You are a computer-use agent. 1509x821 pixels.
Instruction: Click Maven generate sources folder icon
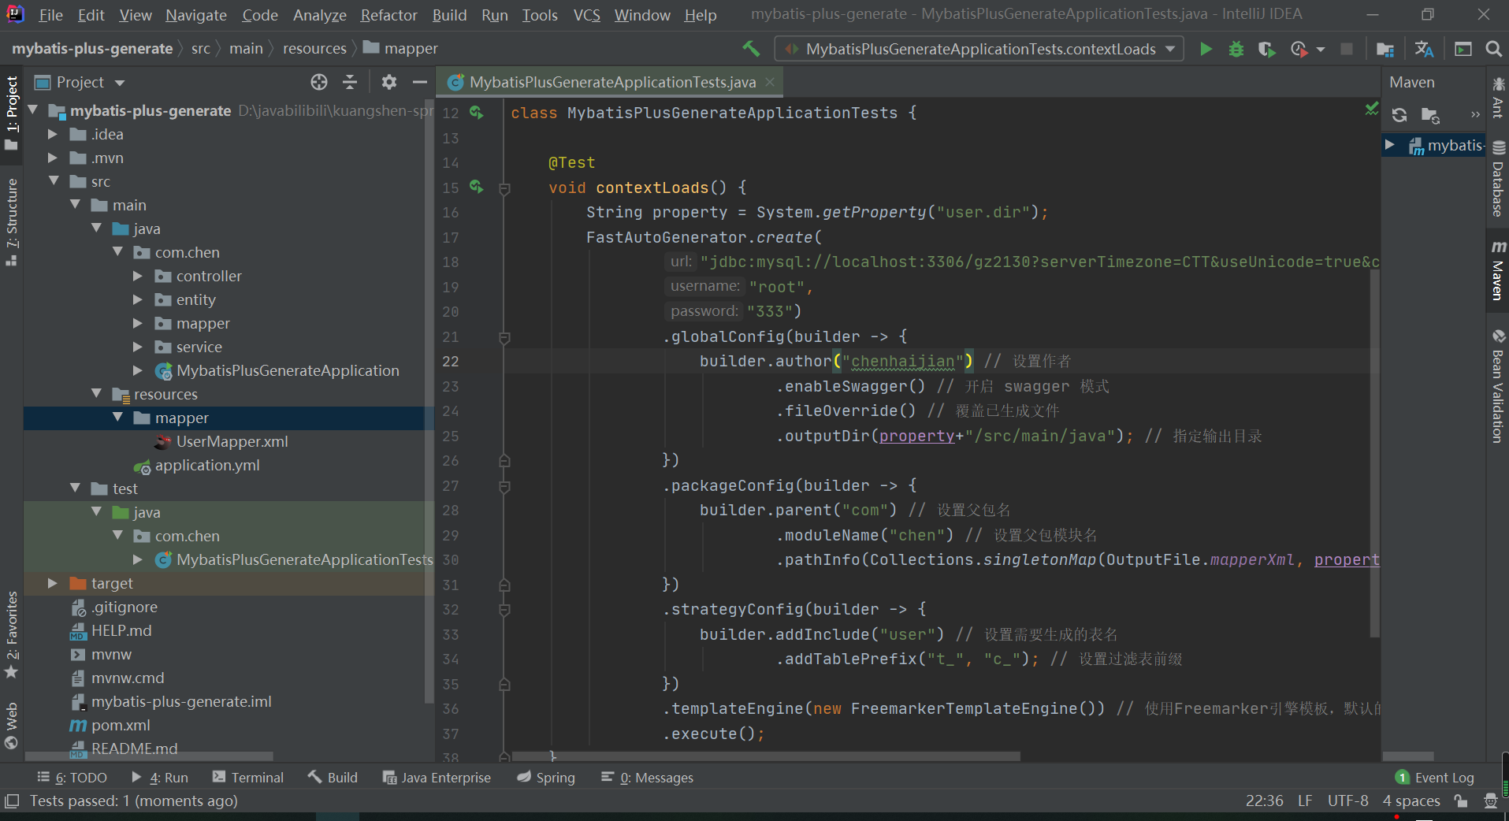tap(1430, 115)
